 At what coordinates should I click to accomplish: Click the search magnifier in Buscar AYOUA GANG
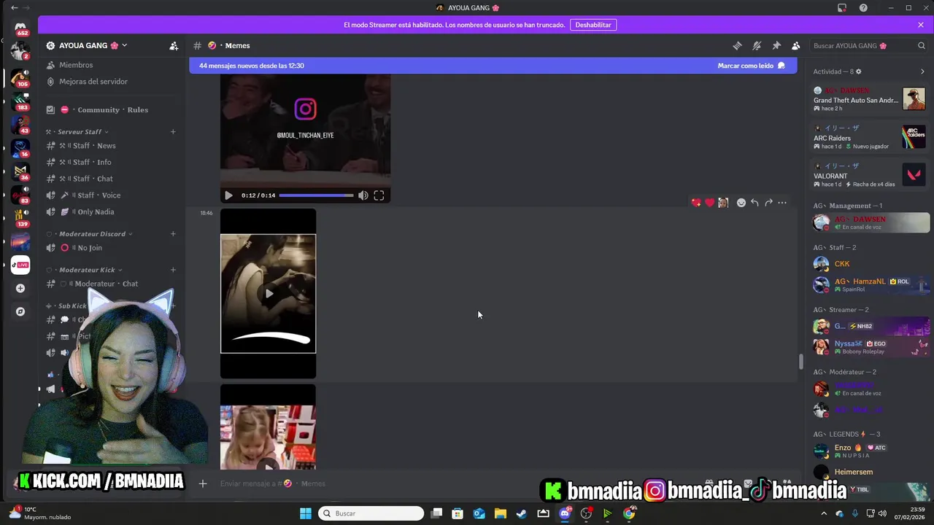922,45
